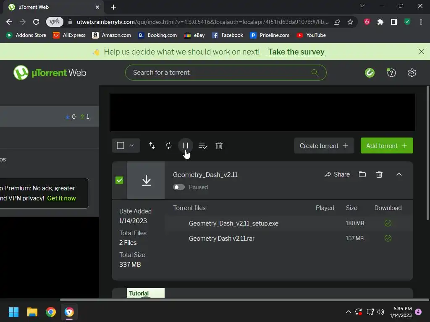Click the red lock extension icon
The height and width of the screenshot is (322, 430).
[367, 22]
